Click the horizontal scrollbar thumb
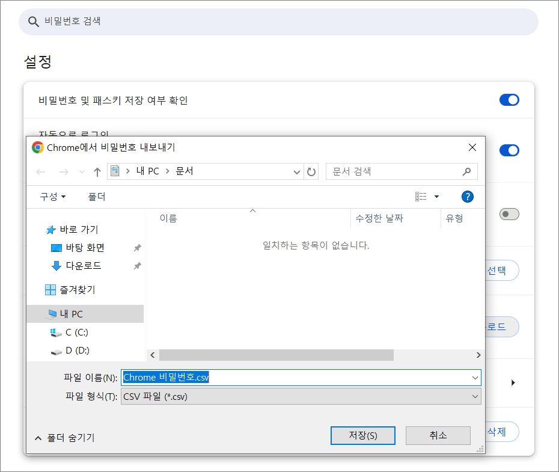Viewport: 559px width, 472px height. [x=276, y=355]
